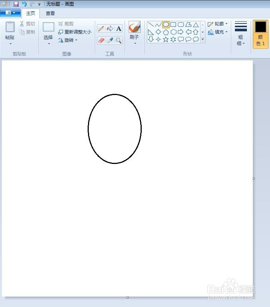This screenshot has width=270, height=307.
Task: Choose the Oval callout shape
Action: pos(188,39)
